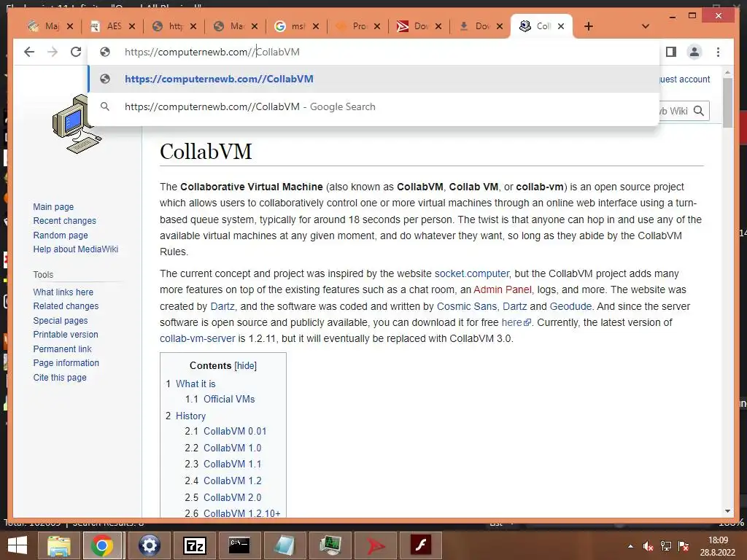Image resolution: width=747 pixels, height=560 pixels.
Task: Jump to CollabVM 1.2 section
Action: pyautogui.click(x=233, y=481)
